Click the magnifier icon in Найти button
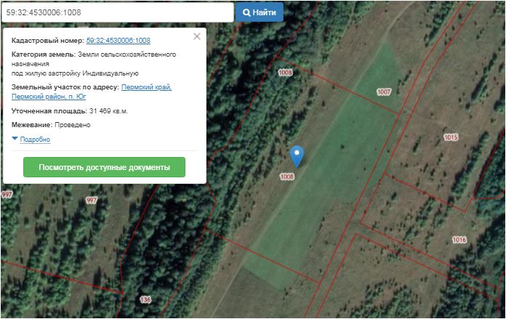This screenshot has height=319, width=506. [246, 12]
